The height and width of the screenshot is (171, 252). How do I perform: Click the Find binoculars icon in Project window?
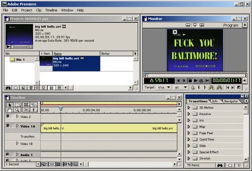pos(8,88)
